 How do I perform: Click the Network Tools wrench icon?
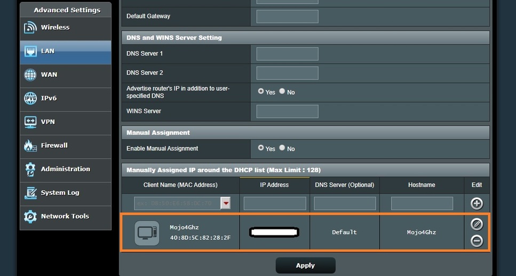click(x=30, y=216)
